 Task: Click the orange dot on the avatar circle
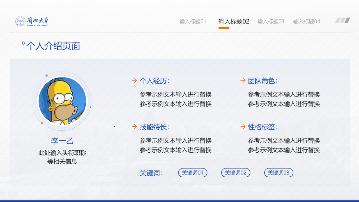42,123
